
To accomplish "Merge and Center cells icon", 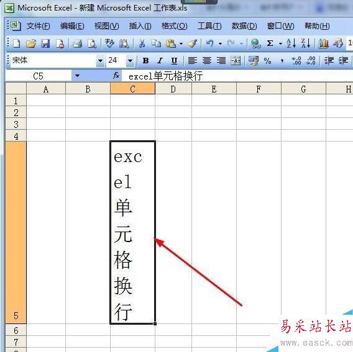I will [x=236, y=60].
